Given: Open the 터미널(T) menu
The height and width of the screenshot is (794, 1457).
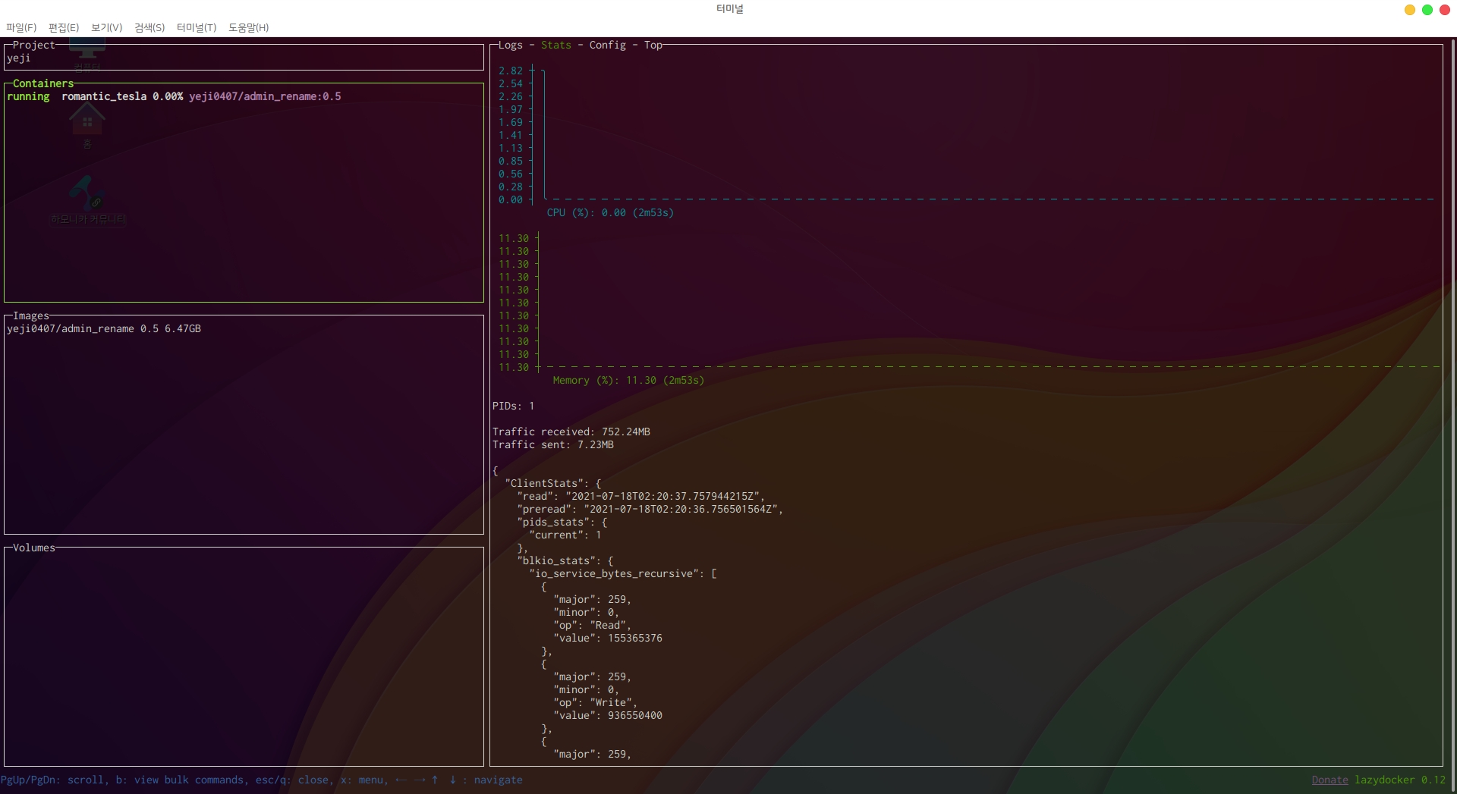Looking at the screenshot, I should coord(197,27).
